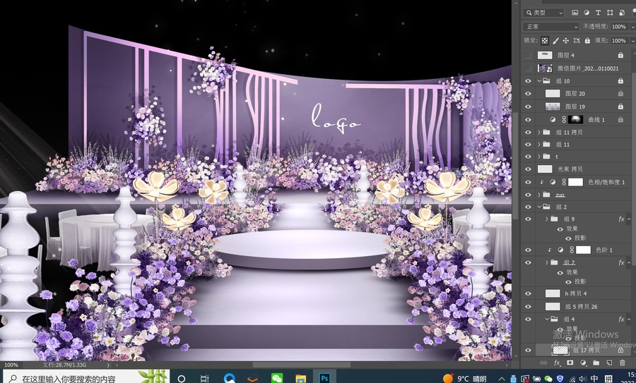Lock position move icon
Viewport: 636px width, 383px height.
pyautogui.click(x=566, y=40)
